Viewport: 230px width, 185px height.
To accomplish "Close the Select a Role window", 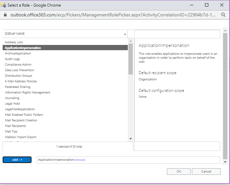I will click(x=222, y=5).
